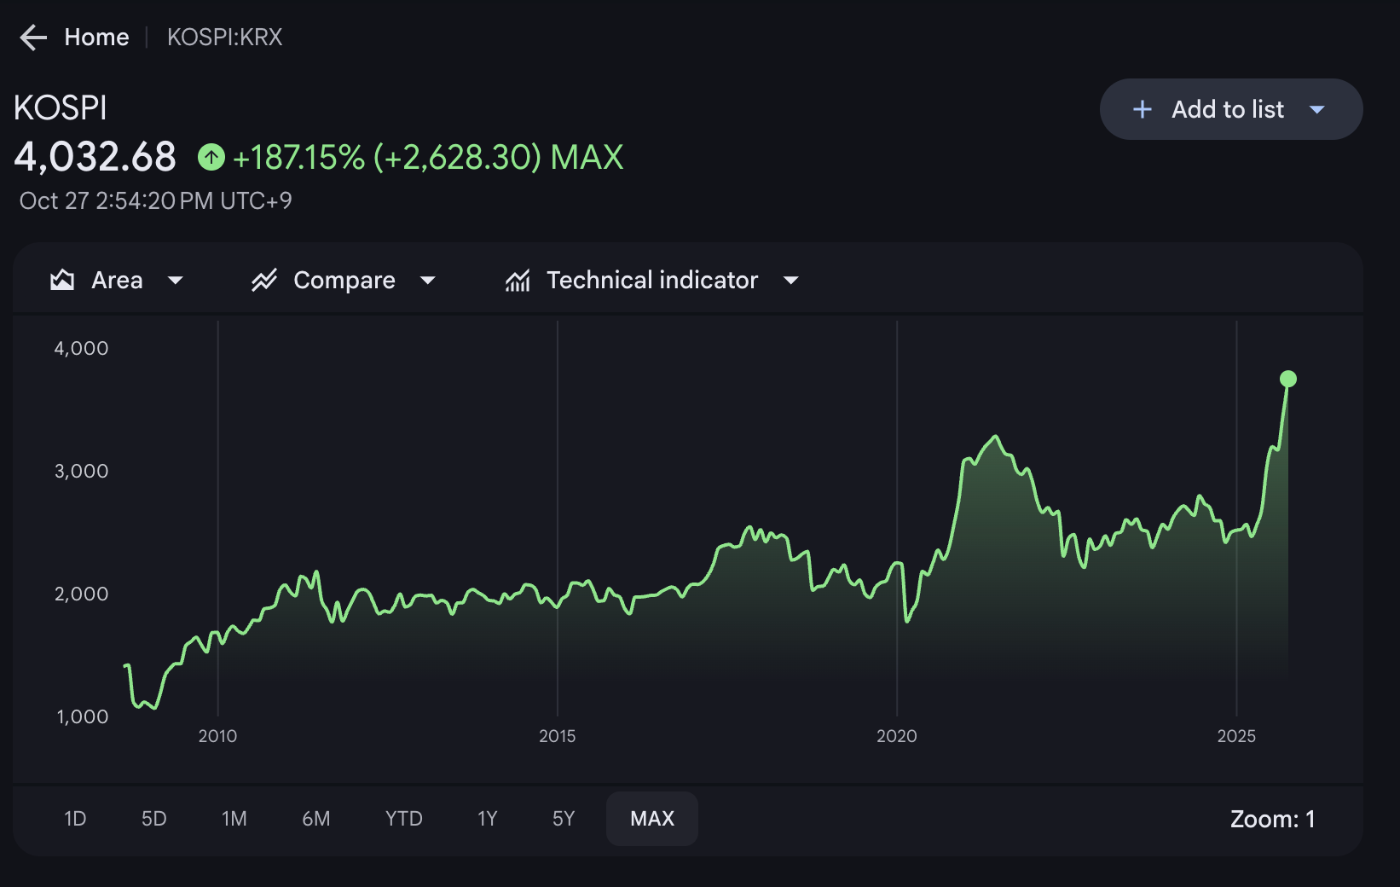Image resolution: width=1400 pixels, height=887 pixels.
Task: Select the 1D time range
Action: click(75, 819)
